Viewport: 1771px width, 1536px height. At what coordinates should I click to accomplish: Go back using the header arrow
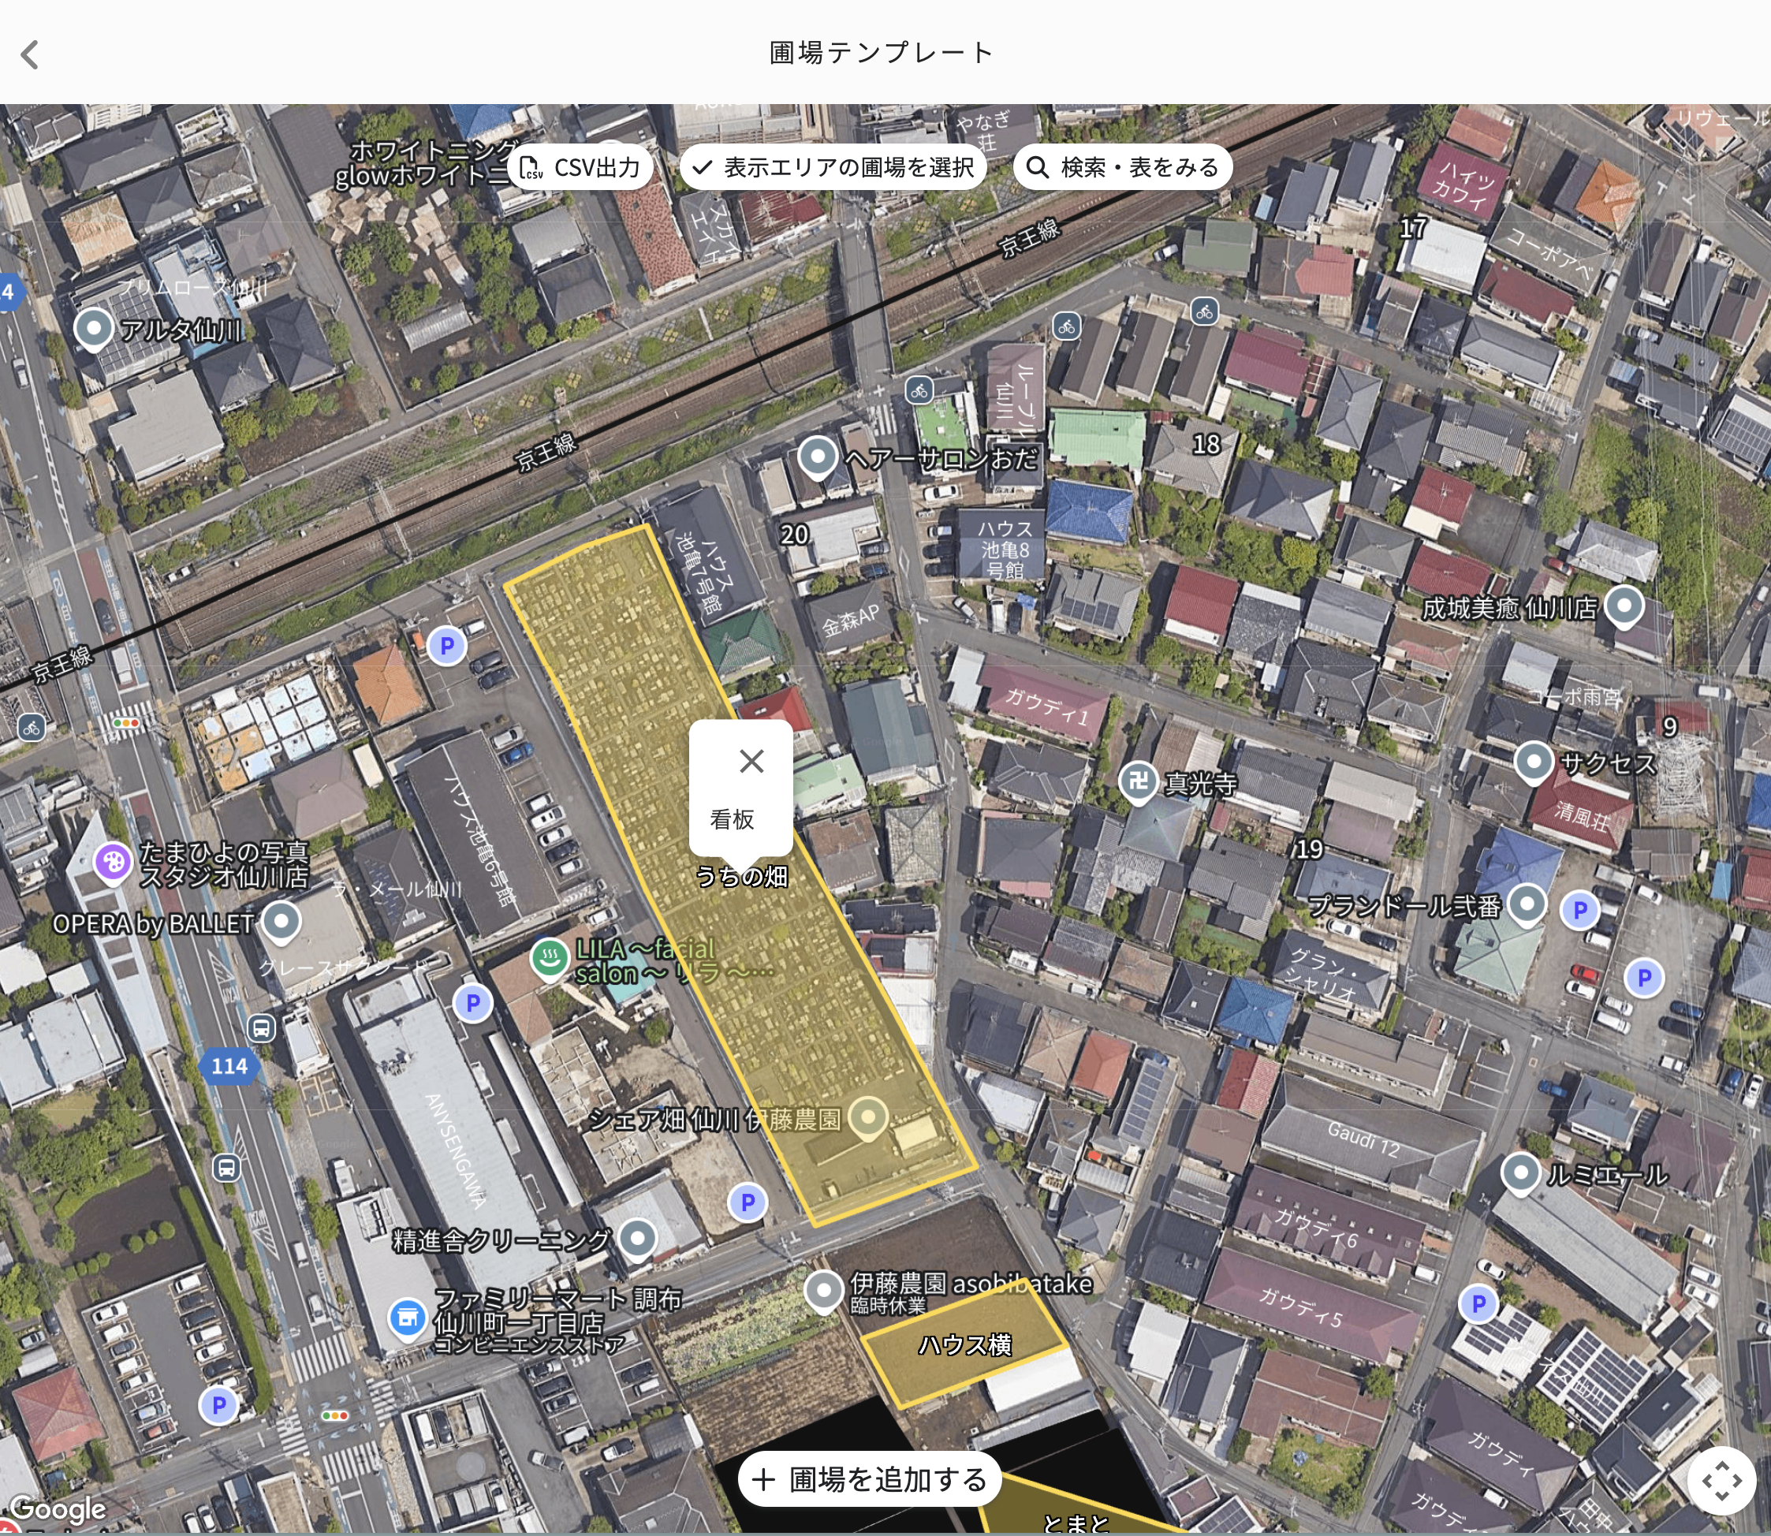30,54
